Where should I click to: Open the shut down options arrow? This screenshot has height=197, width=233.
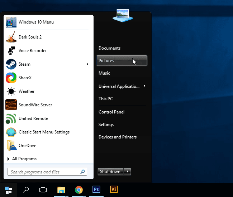128,172
